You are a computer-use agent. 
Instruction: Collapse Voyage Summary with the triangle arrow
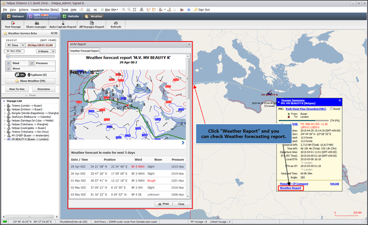coord(279,102)
